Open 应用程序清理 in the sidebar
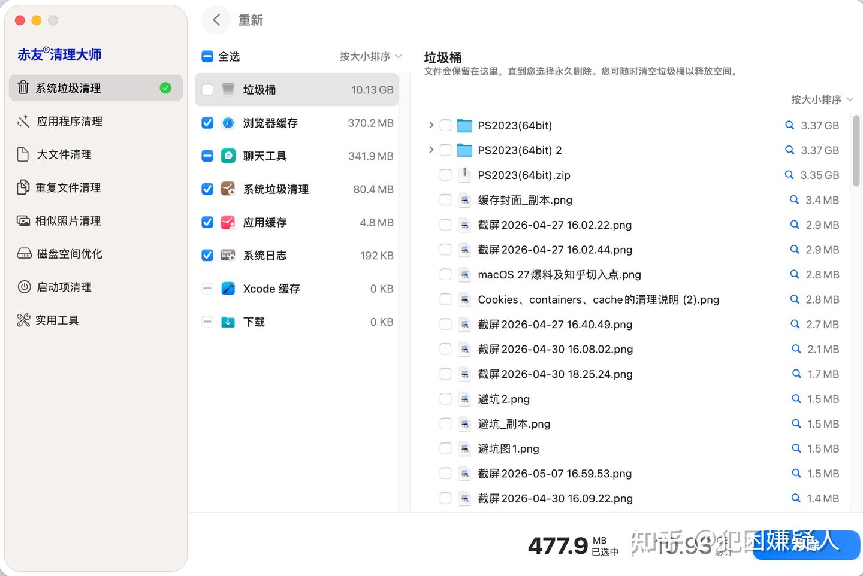 pos(96,122)
